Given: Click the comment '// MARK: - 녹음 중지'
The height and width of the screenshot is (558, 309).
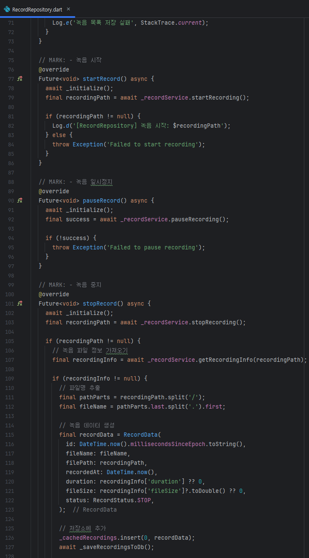Looking at the screenshot, I should [x=70, y=285].
